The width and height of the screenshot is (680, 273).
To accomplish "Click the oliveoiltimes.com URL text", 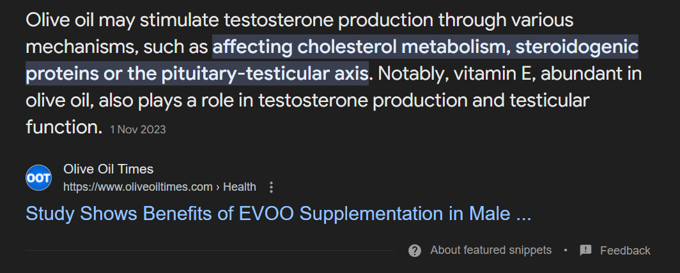I will pyautogui.click(x=137, y=187).
